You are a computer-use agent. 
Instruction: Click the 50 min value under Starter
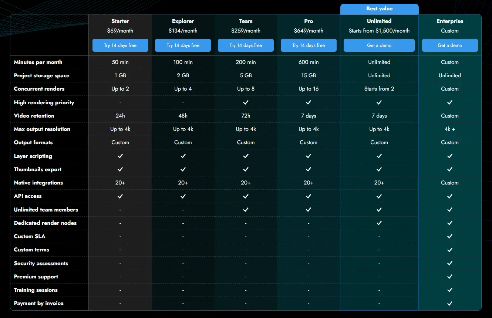point(120,62)
